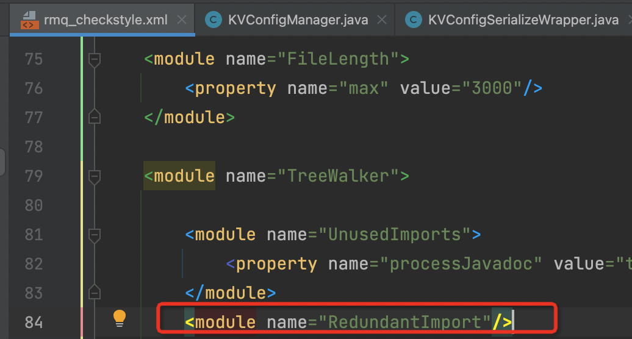Viewport: 632px width, 339px height.
Task: Click the closing </module> tag on line 77
Action: (190, 118)
